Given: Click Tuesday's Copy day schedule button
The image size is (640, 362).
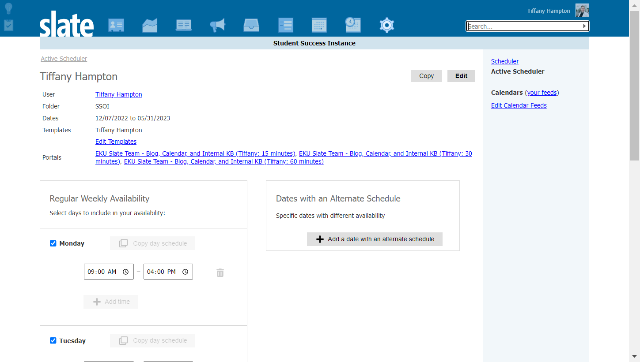Looking at the screenshot, I should pyautogui.click(x=152, y=340).
